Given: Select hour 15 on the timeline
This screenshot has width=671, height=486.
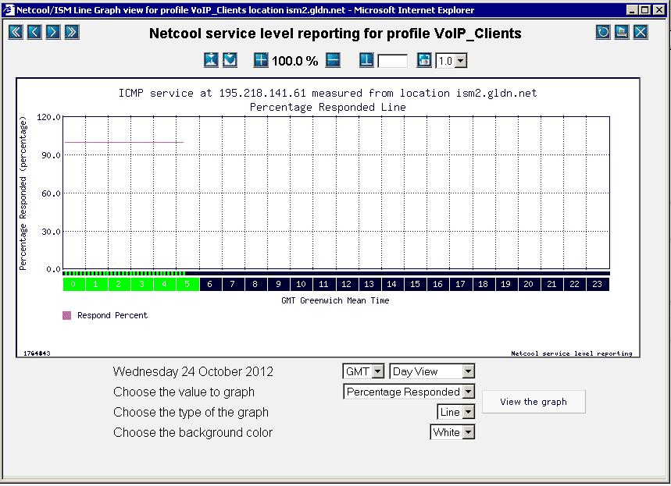Looking at the screenshot, I should tap(415, 284).
